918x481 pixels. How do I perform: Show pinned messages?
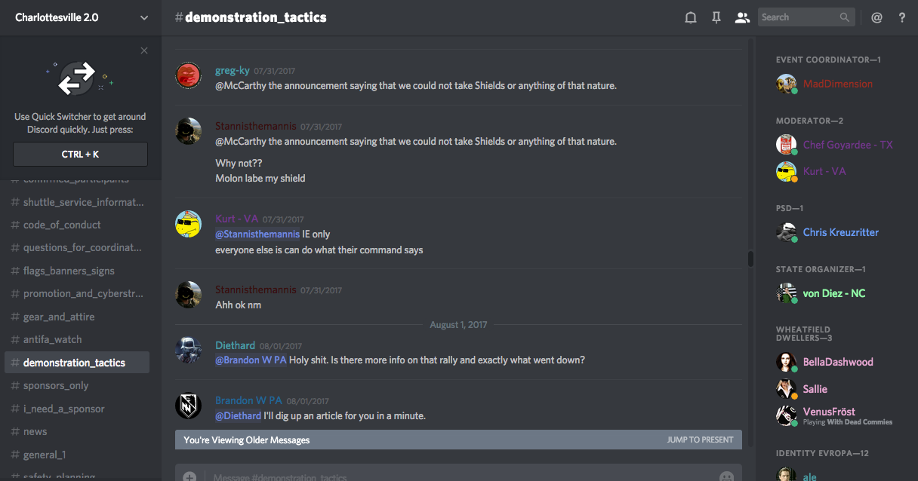(x=716, y=17)
